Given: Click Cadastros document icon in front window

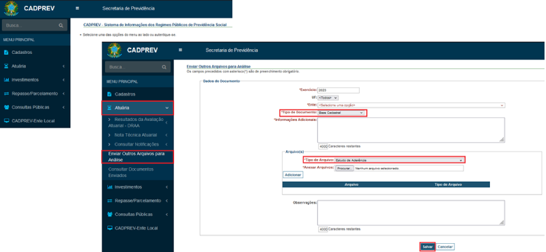Looking at the screenshot, I should click(x=109, y=94).
